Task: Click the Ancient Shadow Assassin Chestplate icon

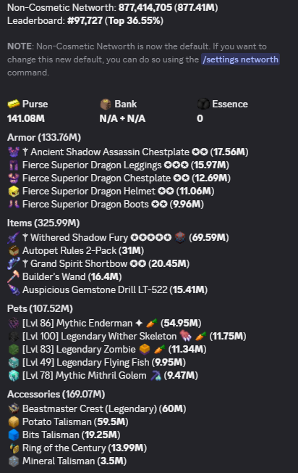Action: point(14,152)
